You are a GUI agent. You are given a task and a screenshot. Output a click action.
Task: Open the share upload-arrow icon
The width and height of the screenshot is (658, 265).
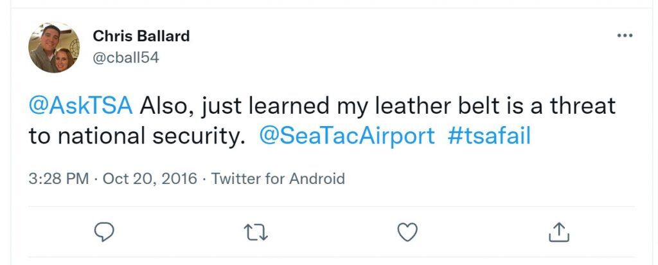click(559, 232)
